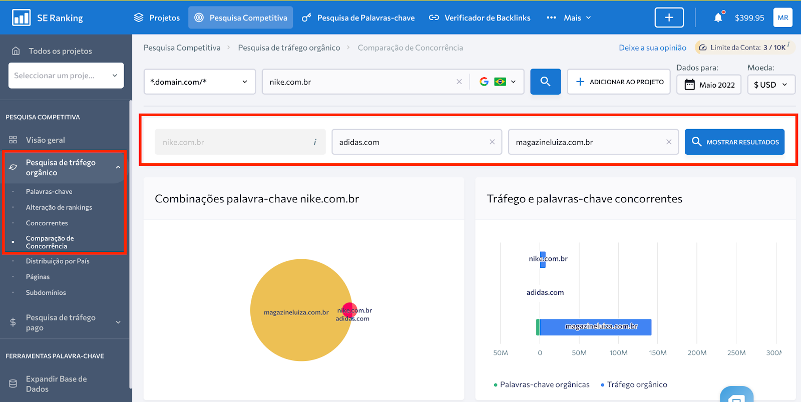
Task: Select Alteração de rankings
Action: [59, 207]
